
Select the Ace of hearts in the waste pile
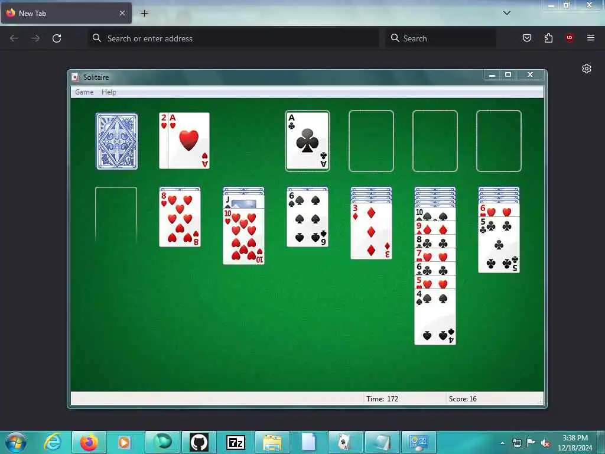pos(188,141)
